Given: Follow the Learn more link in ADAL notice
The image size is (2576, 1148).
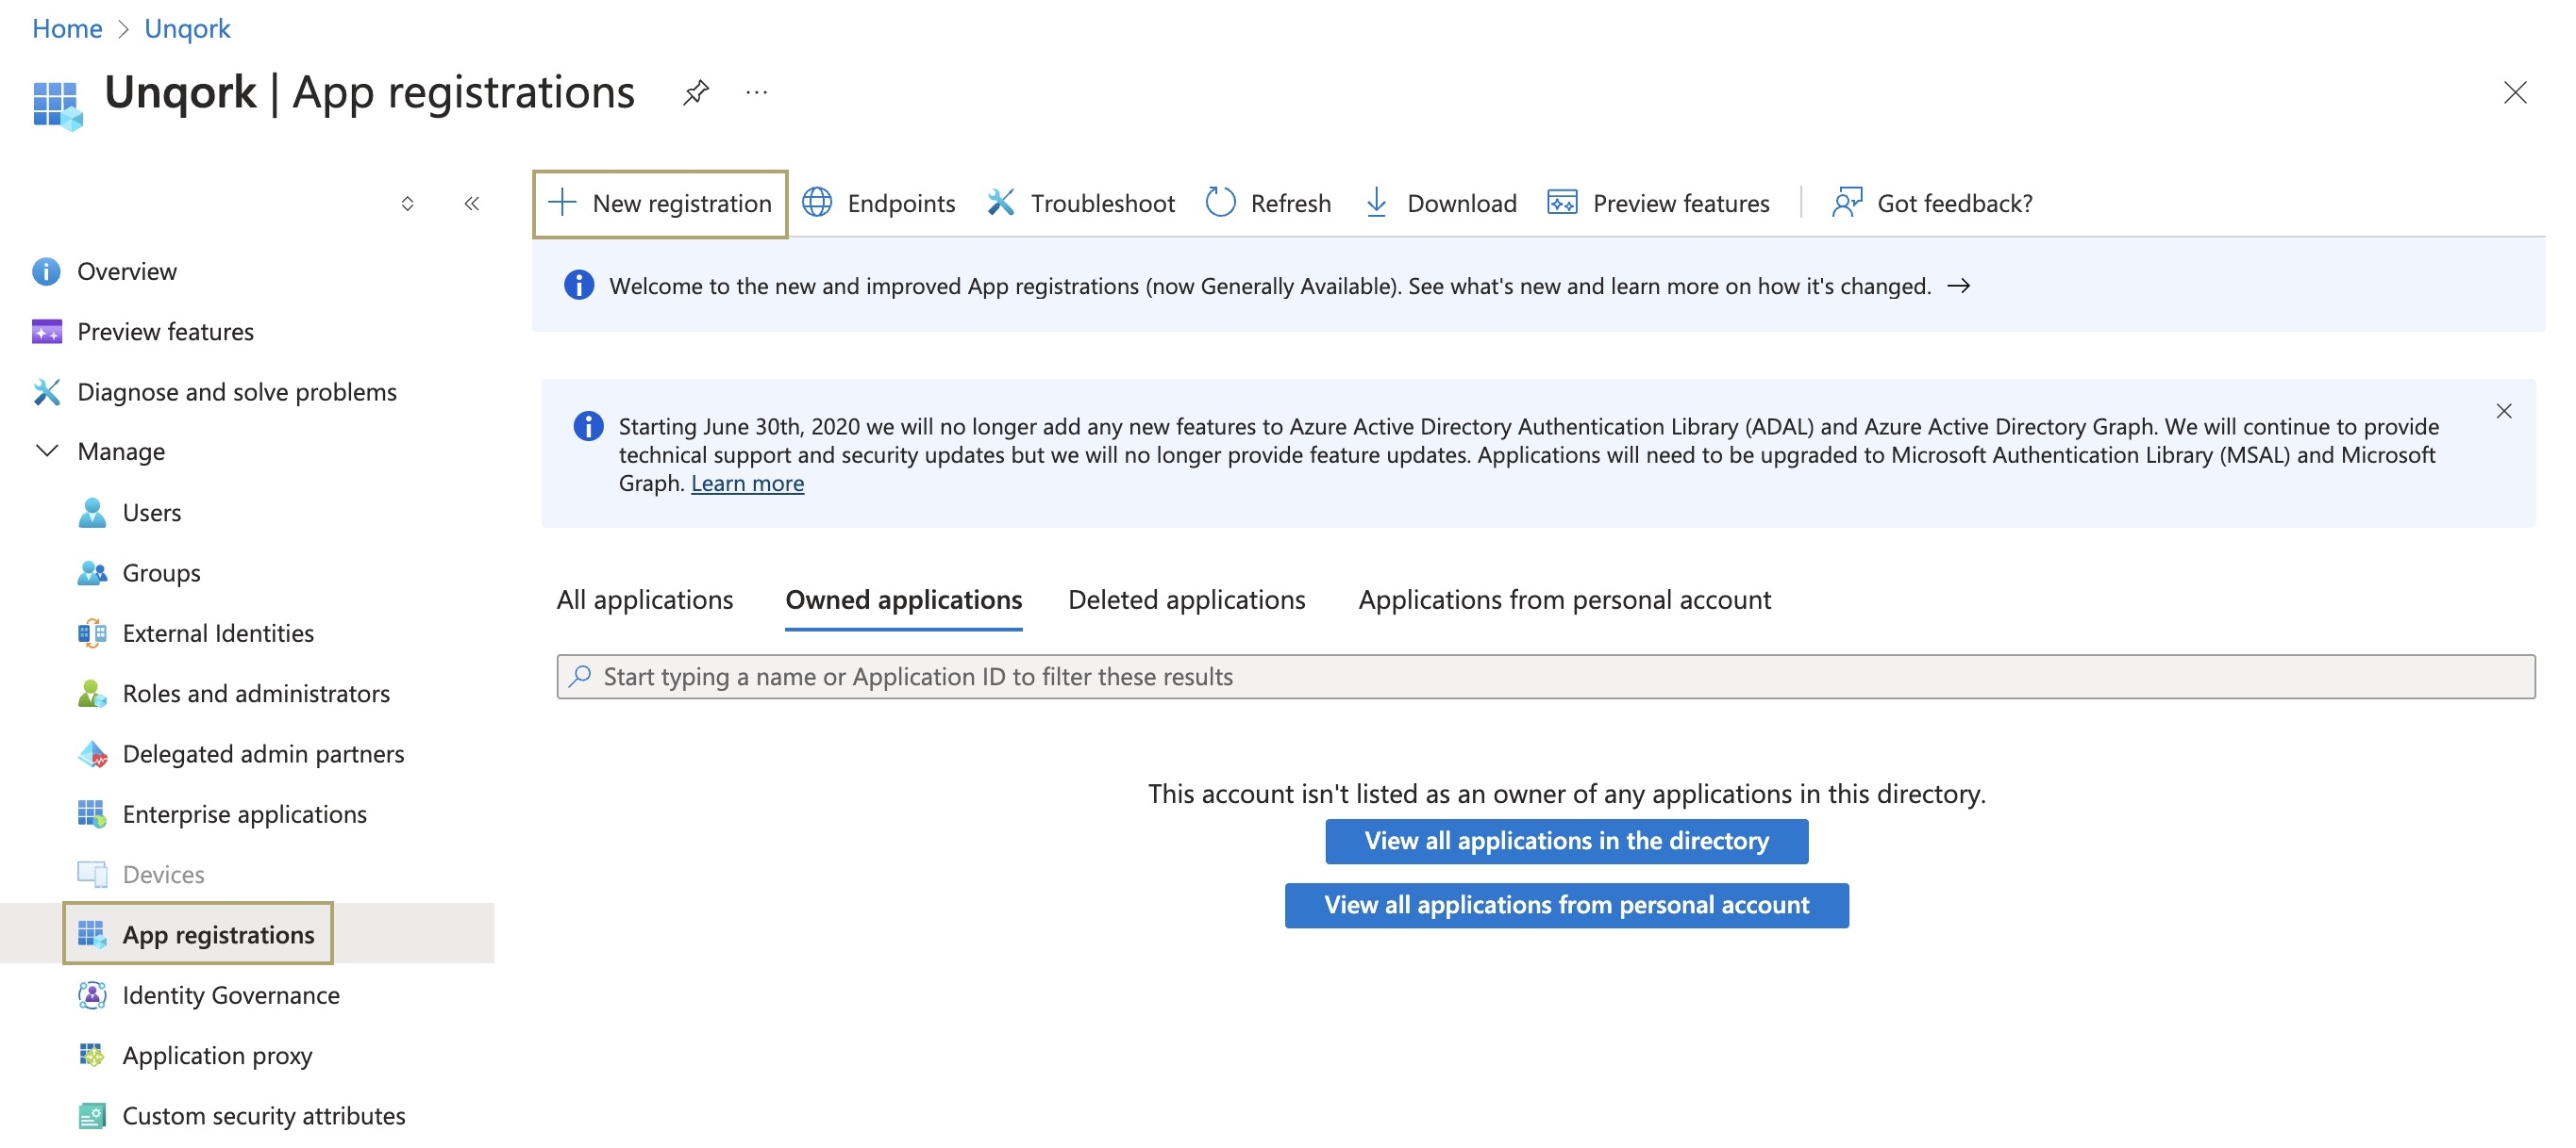Looking at the screenshot, I should point(747,484).
